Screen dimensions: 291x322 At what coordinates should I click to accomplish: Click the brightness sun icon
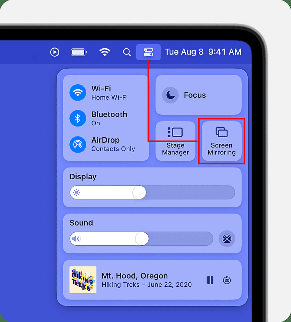pos(77,192)
